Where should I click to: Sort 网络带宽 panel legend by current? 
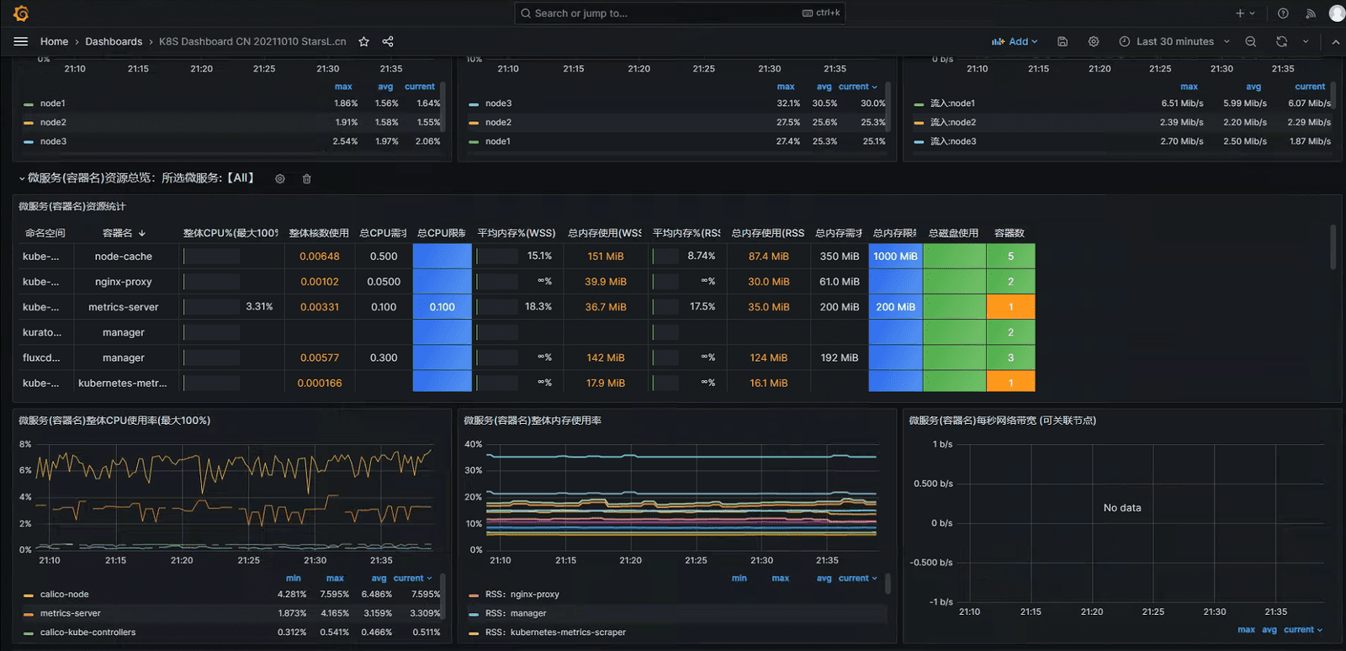1302,630
